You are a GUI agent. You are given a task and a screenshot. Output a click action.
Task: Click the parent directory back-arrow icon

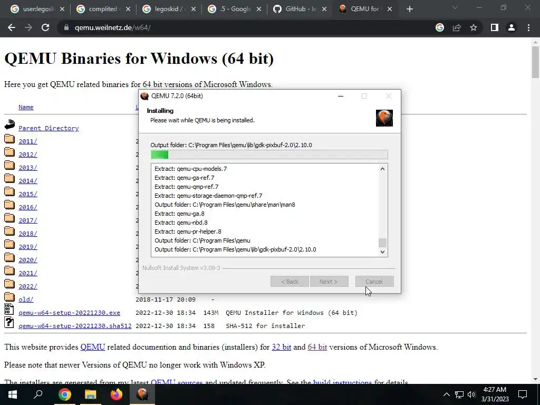(9, 124)
